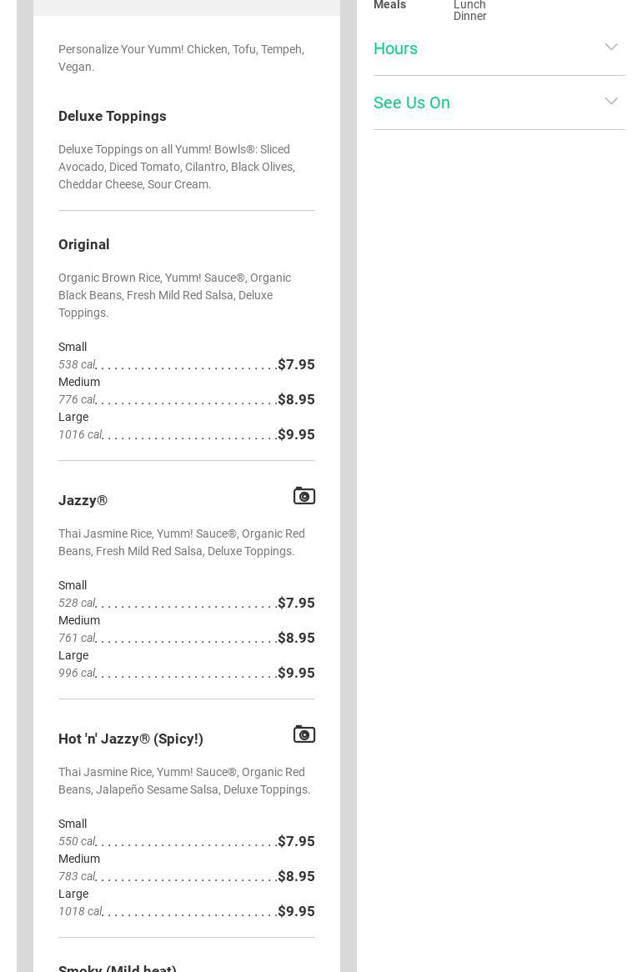
Task: Click the Jazzy® Large $9.95 price
Action: click(296, 673)
